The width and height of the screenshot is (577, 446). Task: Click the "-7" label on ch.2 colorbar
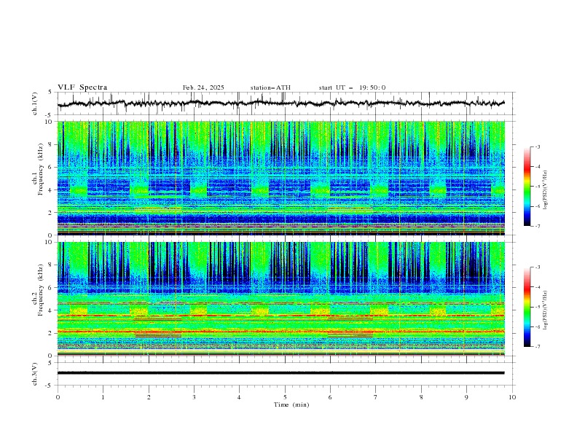coord(537,346)
